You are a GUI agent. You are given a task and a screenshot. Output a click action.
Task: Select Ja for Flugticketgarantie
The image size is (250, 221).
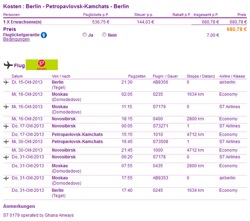click(84, 35)
